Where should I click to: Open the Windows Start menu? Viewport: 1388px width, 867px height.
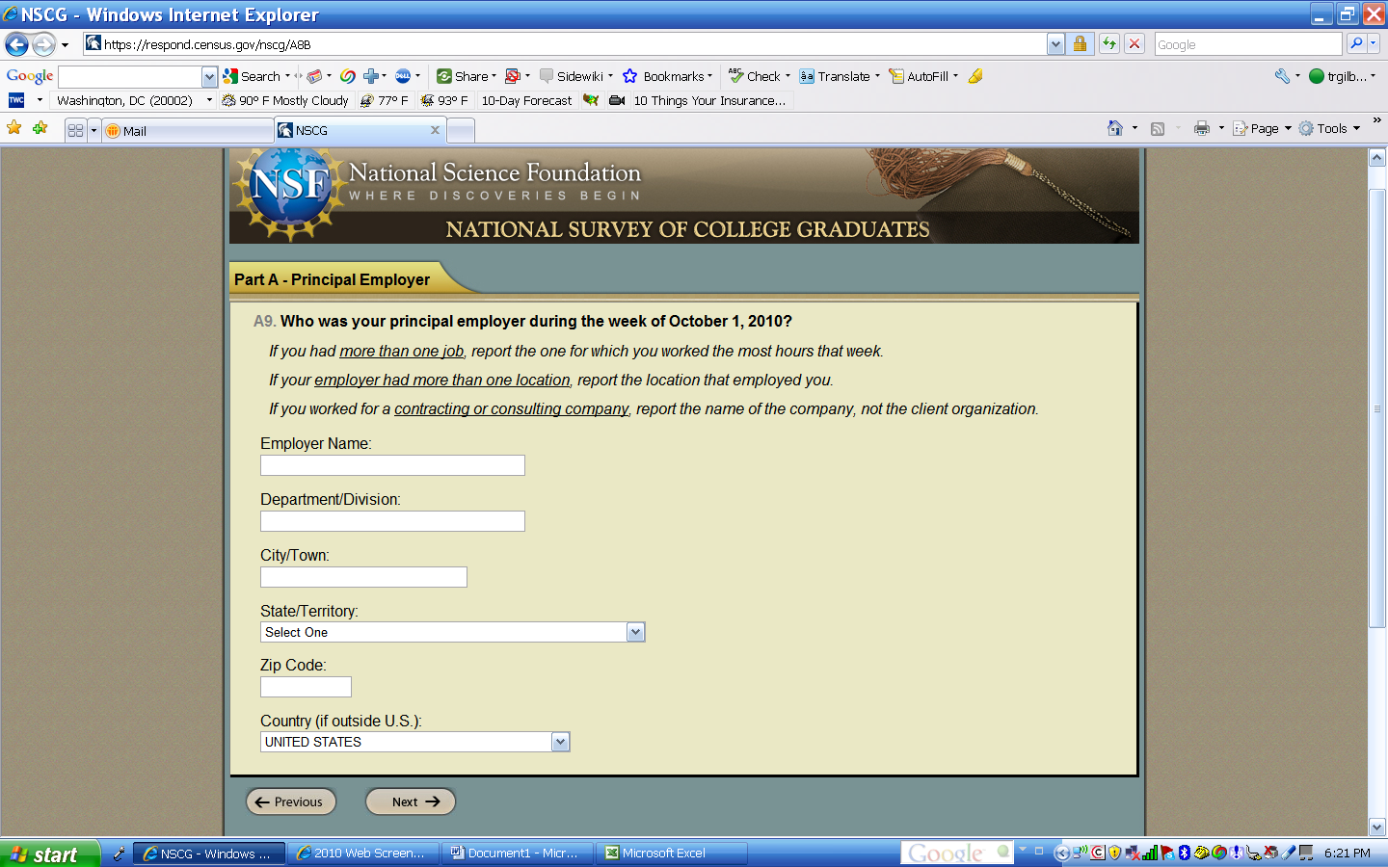[x=48, y=854]
